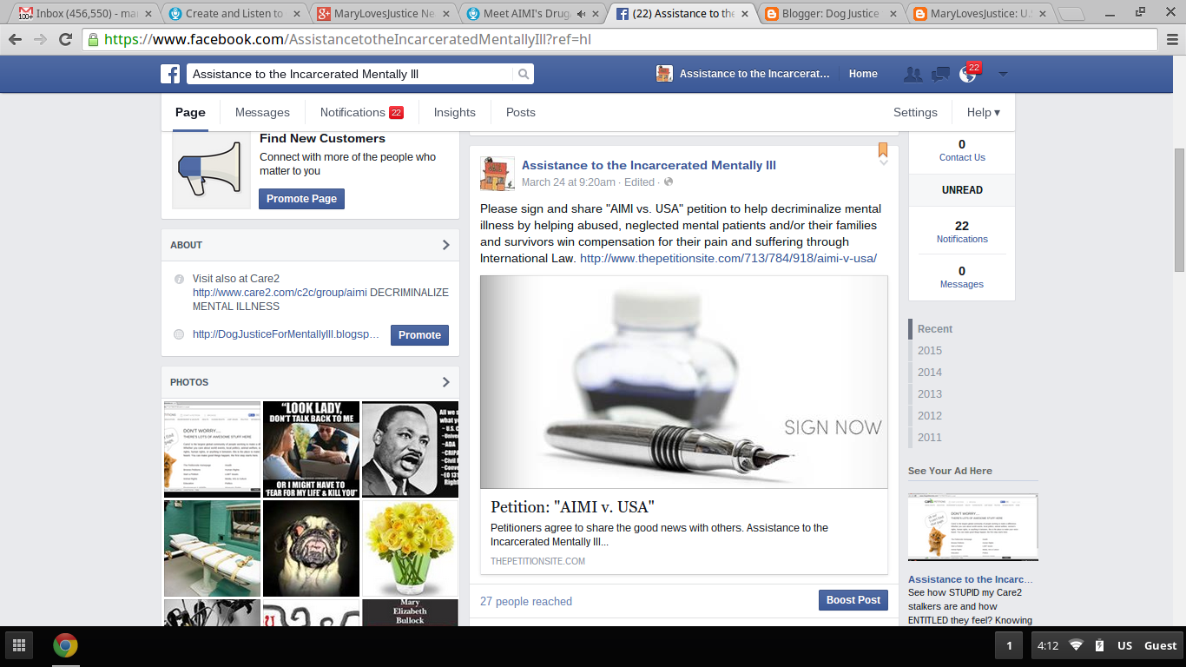Image resolution: width=1186 pixels, height=667 pixels.
Task: Open the Notifications page tab
Action: 361,112
